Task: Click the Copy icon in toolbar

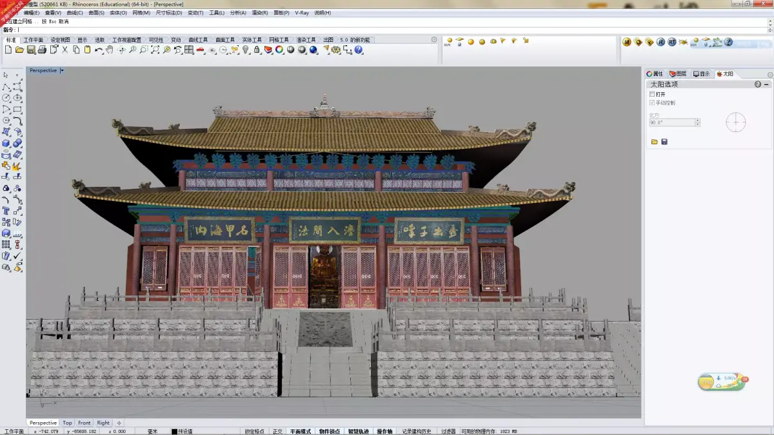Action: 76,50
